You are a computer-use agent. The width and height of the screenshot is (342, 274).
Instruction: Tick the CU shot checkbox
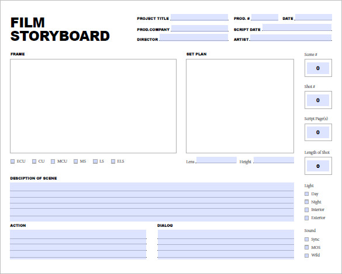(34, 161)
